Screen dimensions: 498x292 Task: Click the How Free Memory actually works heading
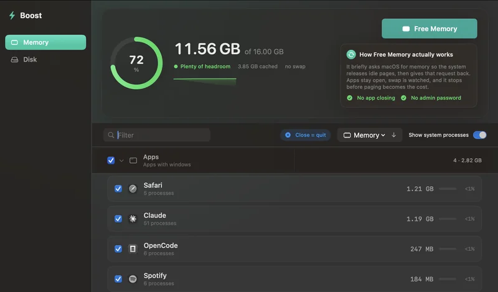406,55
